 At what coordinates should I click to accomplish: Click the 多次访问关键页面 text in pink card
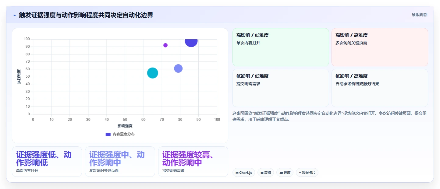[351, 43]
